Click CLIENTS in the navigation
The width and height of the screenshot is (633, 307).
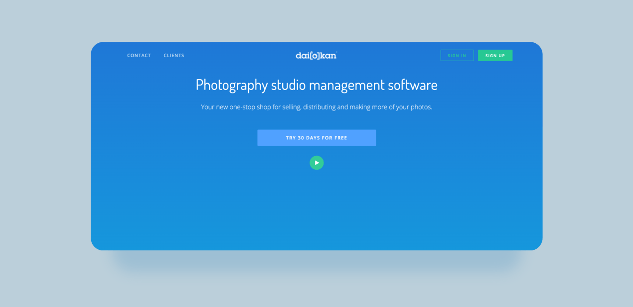pyautogui.click(x=173, y=55)
